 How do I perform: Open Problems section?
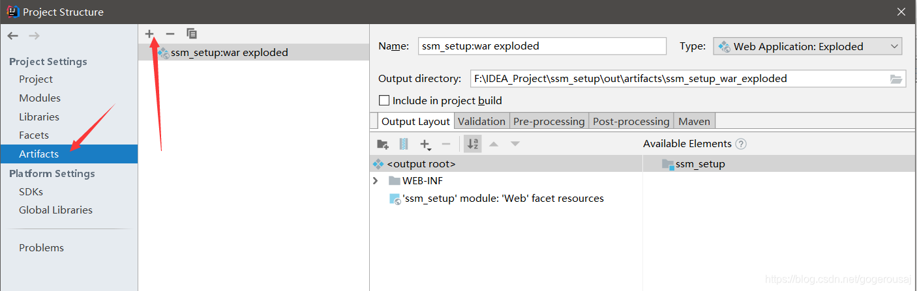click(41, 248)
